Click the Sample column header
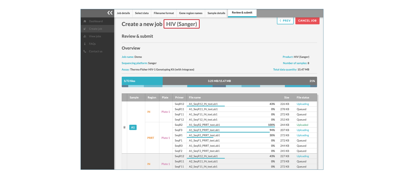Viewport: 404px width, 179px height. click(134, 98)
